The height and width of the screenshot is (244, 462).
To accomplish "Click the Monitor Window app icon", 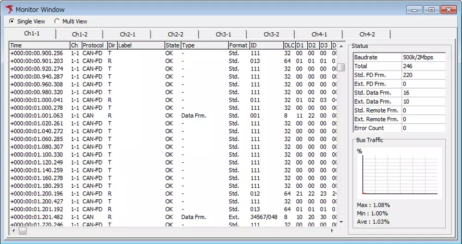I will (x=9, y=9).
